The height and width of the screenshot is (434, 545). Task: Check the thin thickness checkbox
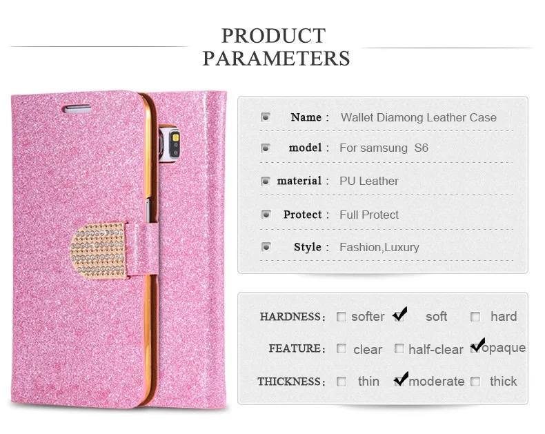[341, 382]
